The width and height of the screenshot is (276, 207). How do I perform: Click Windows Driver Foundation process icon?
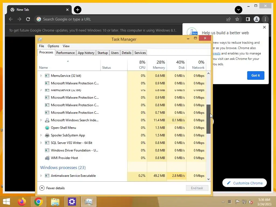[47, 150]
